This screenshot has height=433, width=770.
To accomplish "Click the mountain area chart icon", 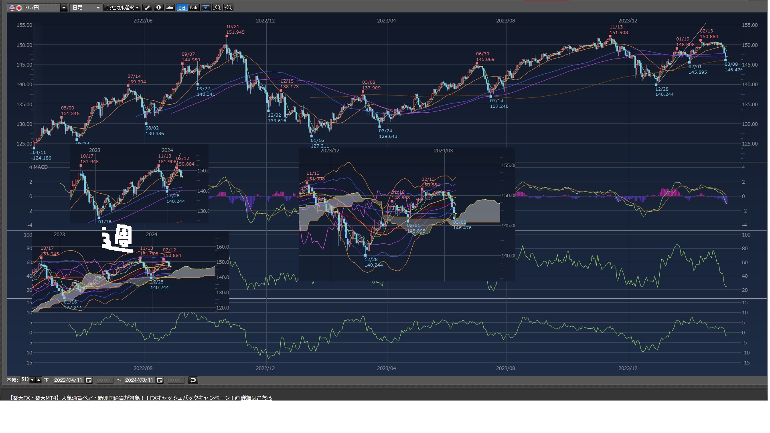I will click(170, 8).
